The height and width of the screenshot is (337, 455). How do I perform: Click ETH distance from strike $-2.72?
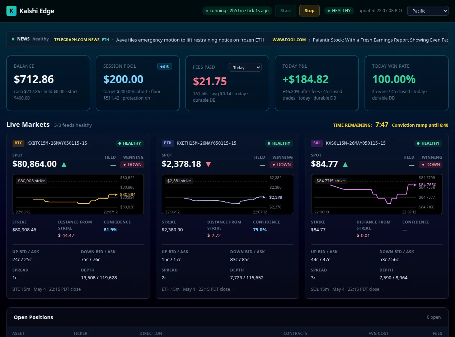pyautogui.click(x=214, y=235)
